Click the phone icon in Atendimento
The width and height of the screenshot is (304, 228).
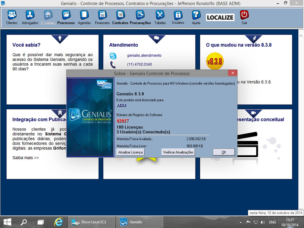113,65
